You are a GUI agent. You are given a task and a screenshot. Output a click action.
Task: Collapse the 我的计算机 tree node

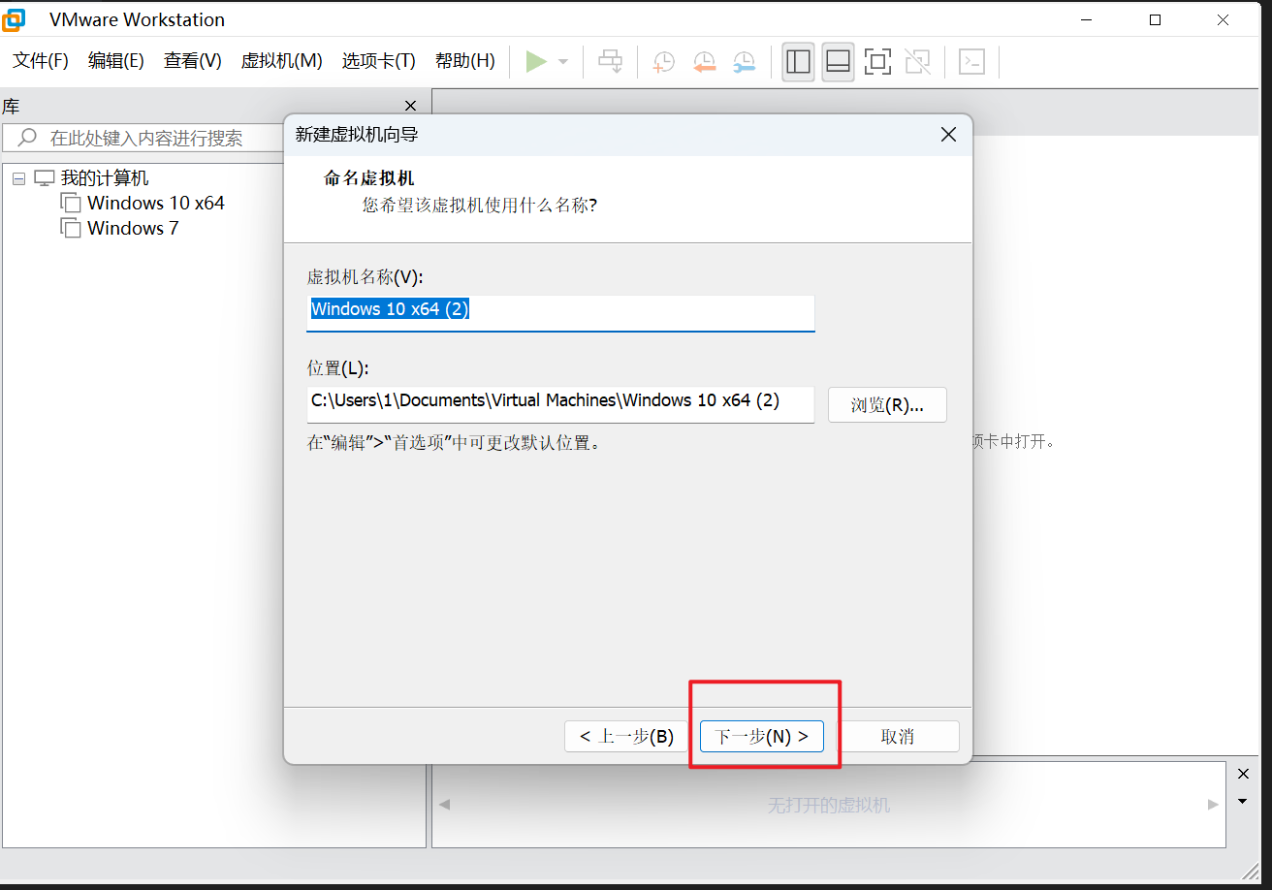coord(19,178)
